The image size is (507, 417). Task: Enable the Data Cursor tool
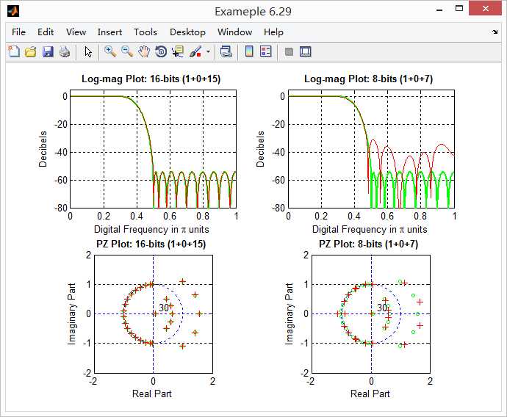[x=178, y=51]
